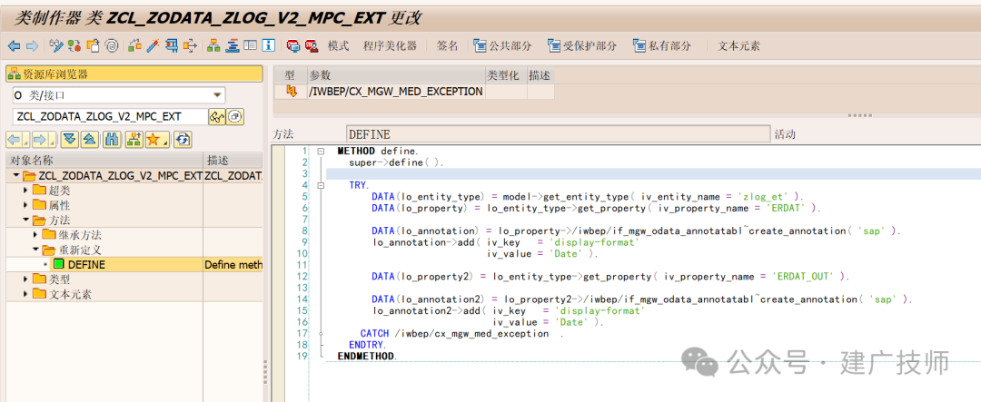Collapse the METHOD define code block fold marker
Image resolution: width=981 pixels, height=402 pixels.
[321, 151]
